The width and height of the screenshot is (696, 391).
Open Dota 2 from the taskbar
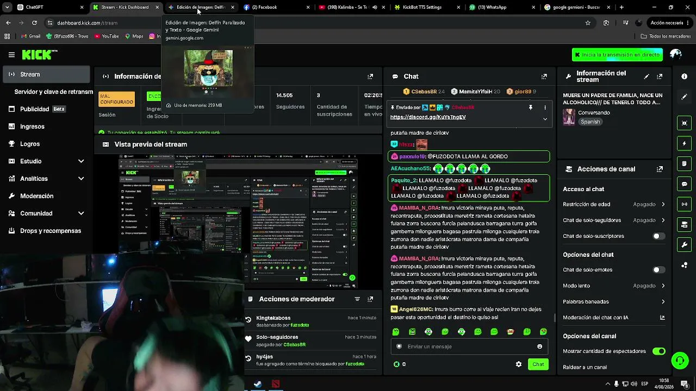tap(276, 384)
